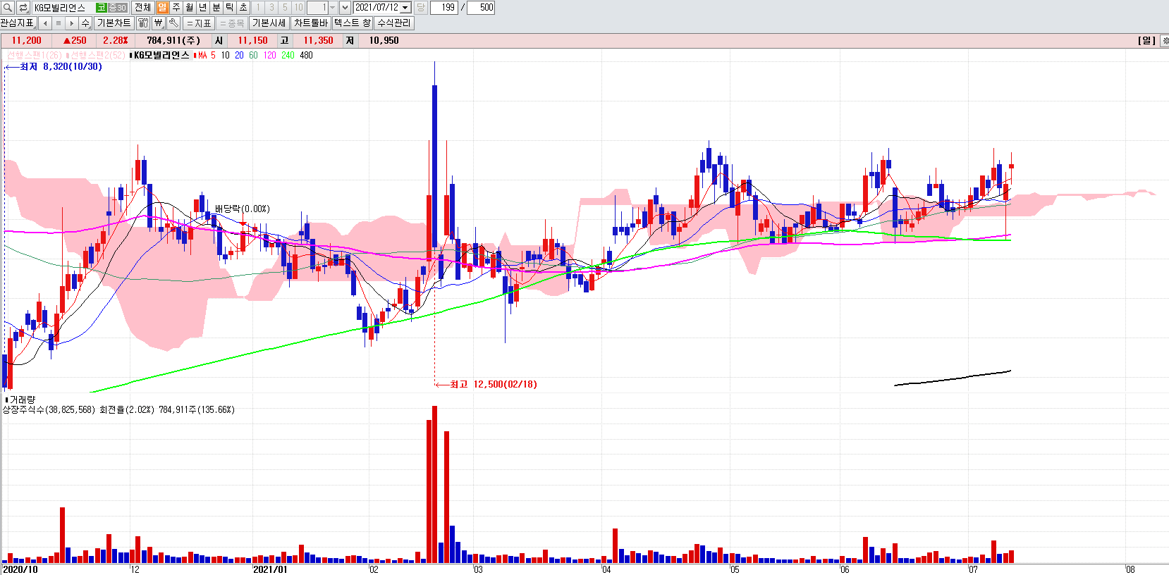The image size is (1169, 575).
Task: Open the 관심지표 dropdown
Action: [x=18, y=23]
